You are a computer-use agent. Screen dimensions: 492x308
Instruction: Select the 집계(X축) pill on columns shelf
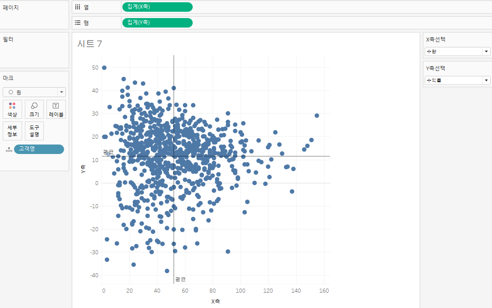coord(157,7)
